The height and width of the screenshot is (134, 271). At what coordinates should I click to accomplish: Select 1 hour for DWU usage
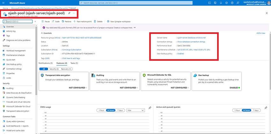click(x=101, y=110)
